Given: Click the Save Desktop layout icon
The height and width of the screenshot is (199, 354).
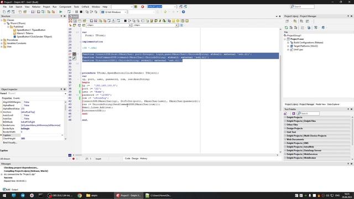Looking at the screenshot, I should point(181,7).
